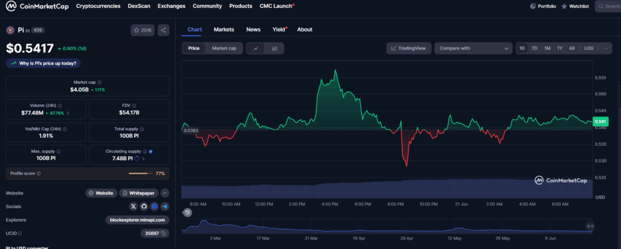This screenshot has width=621, height=249.
Task: Open the Compare with dropdown
Action: click(x=473, y=48)
